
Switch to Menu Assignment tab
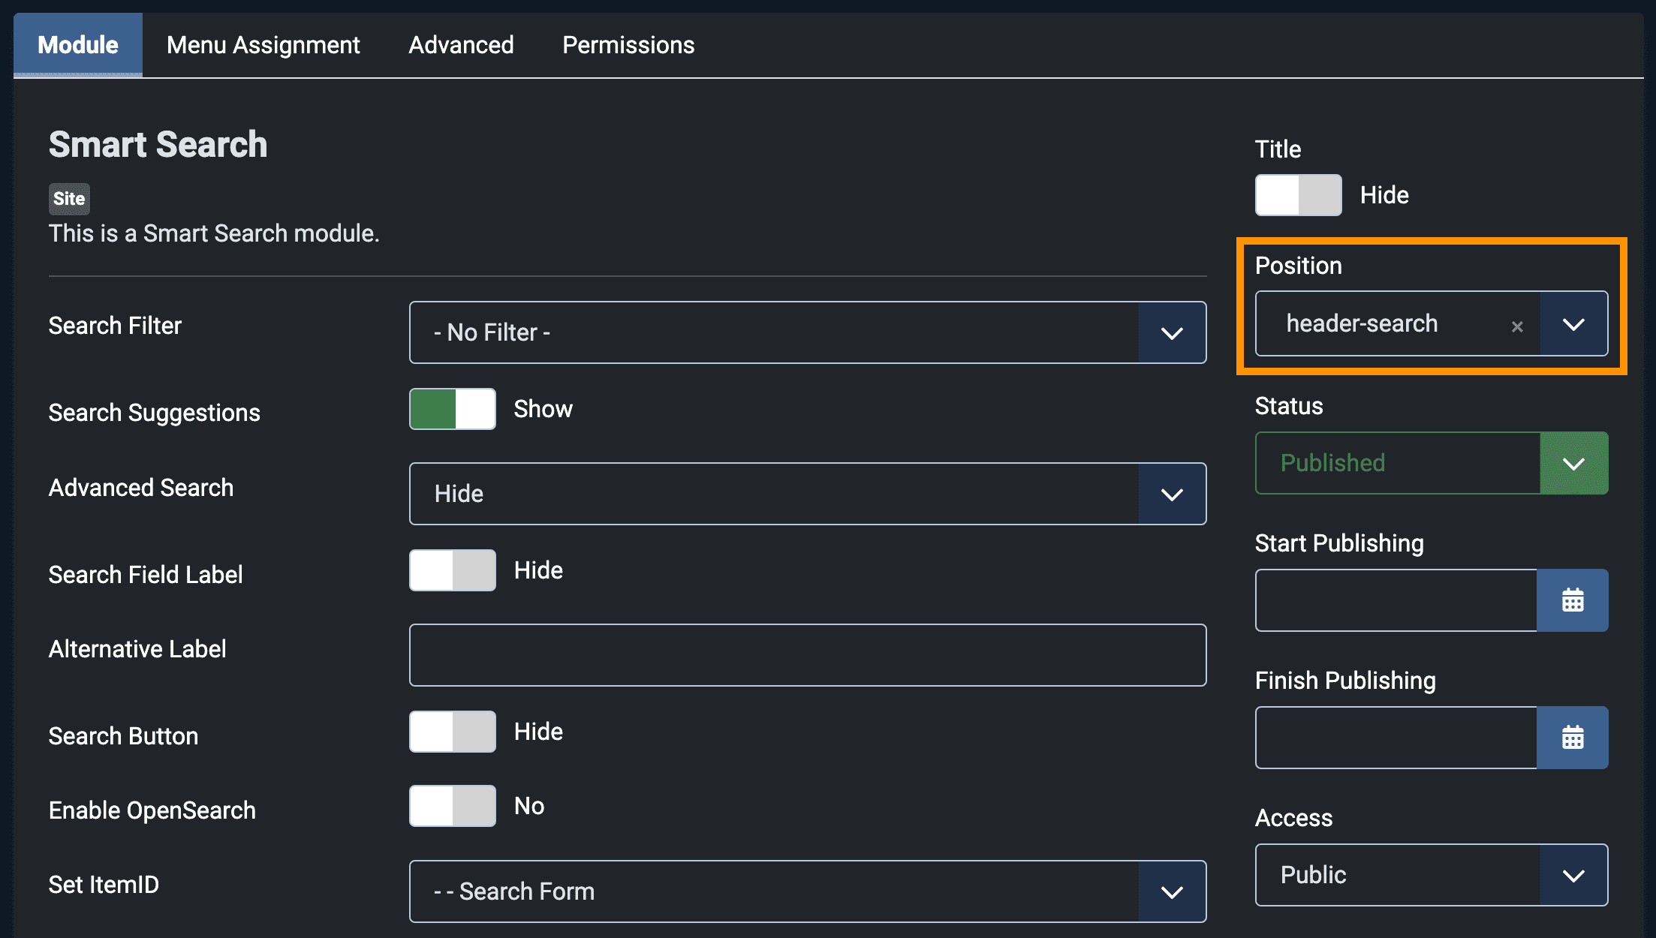(x=263, y=45)
